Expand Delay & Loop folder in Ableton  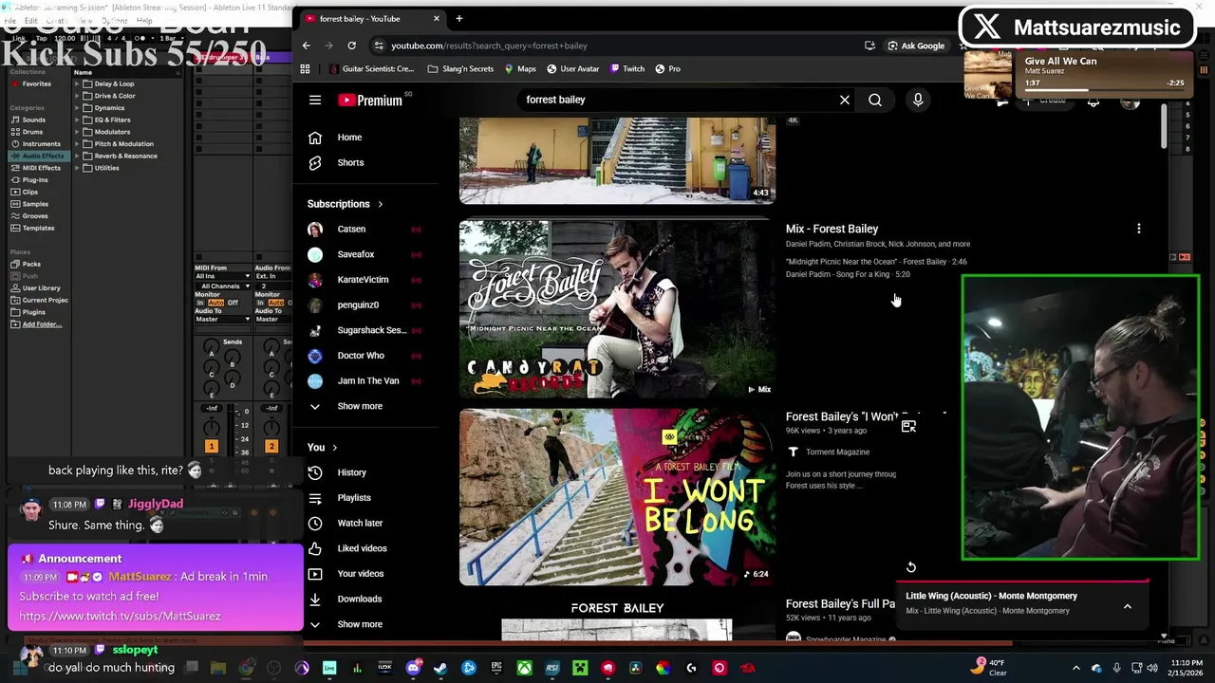(78, 84)
